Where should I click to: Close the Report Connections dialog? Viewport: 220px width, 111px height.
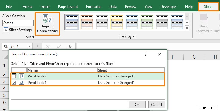(x=160, y=54)
